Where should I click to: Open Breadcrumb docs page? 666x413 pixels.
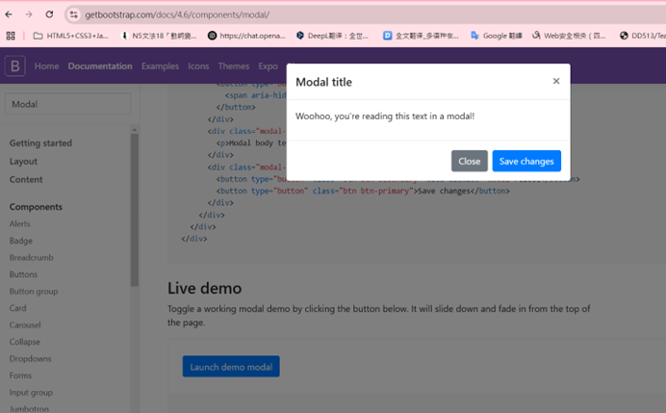(32, 257)
